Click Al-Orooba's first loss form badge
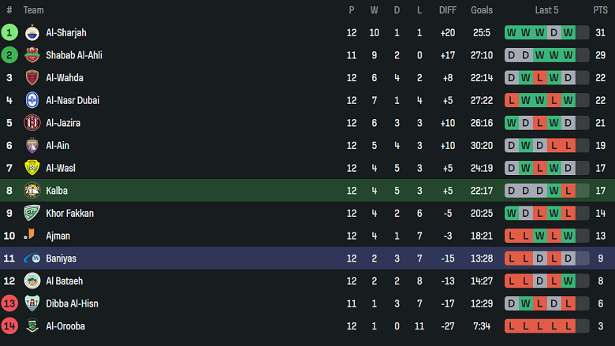This screenshot has width=615, height=346. coord(512,326)
